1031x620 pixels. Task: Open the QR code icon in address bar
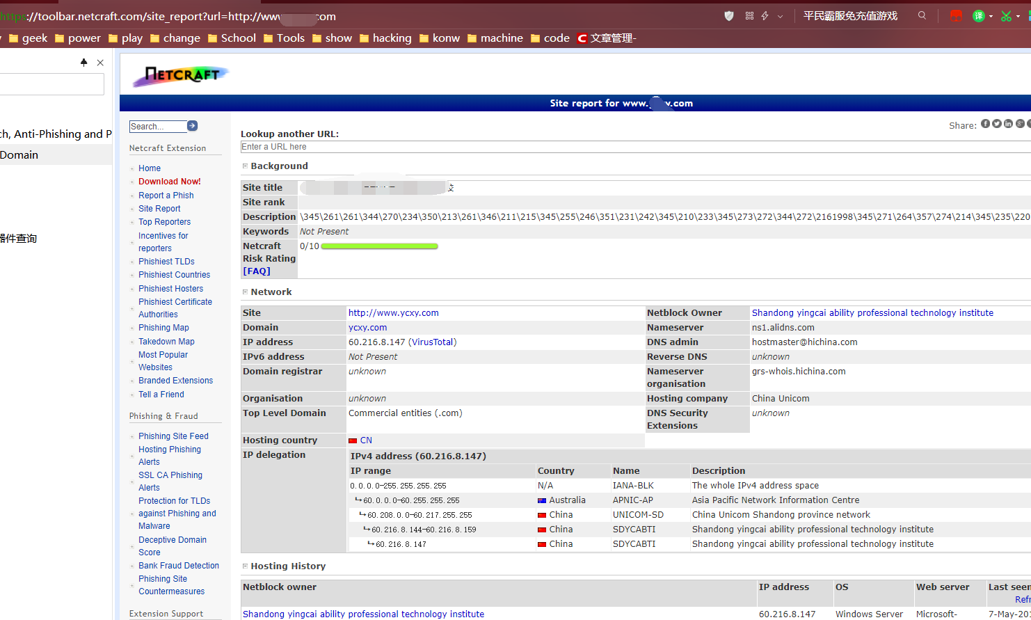[x=749, y=16]
